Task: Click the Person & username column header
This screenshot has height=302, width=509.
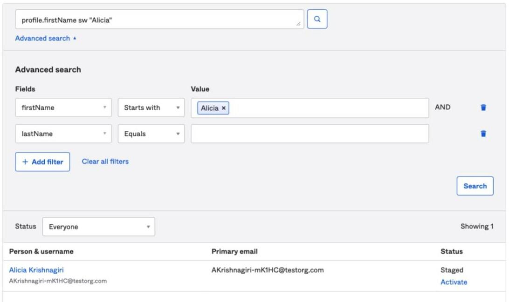Action: (x=41, y=251)
